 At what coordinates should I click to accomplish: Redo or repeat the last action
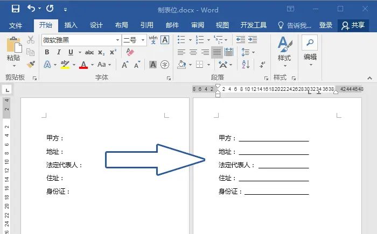tap(50, 9)
